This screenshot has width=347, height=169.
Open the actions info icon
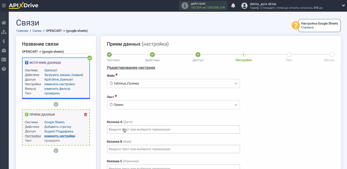[185, 6]
